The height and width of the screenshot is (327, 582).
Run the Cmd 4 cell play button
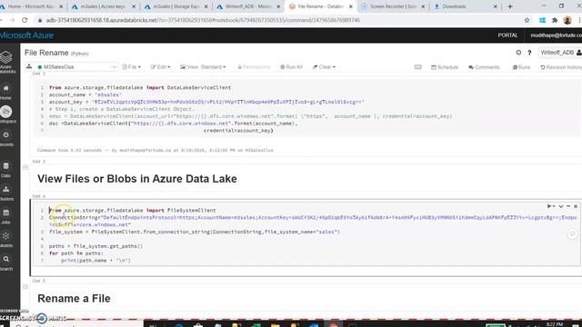click(x=549, y=206)
